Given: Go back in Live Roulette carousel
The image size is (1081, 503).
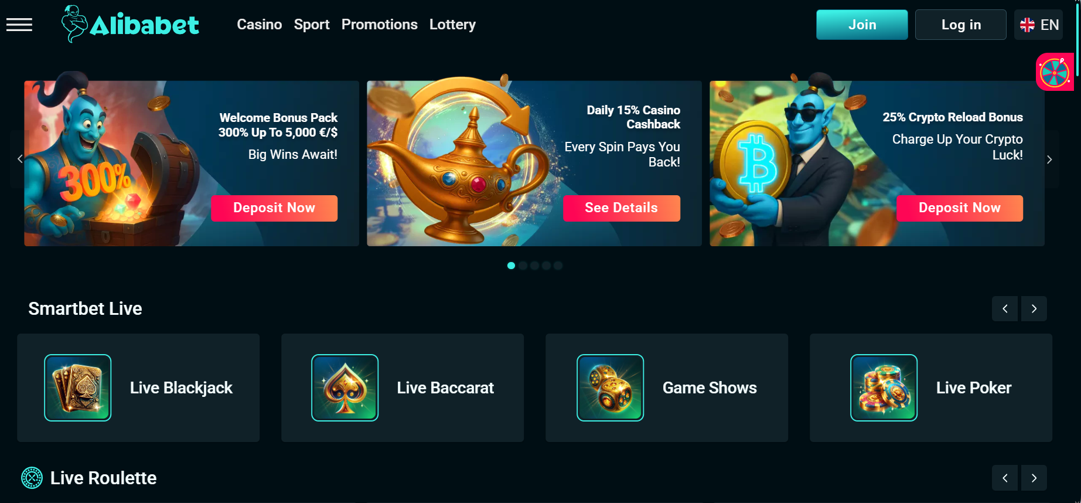Looking at the screenshot, I should [1005, 478].
